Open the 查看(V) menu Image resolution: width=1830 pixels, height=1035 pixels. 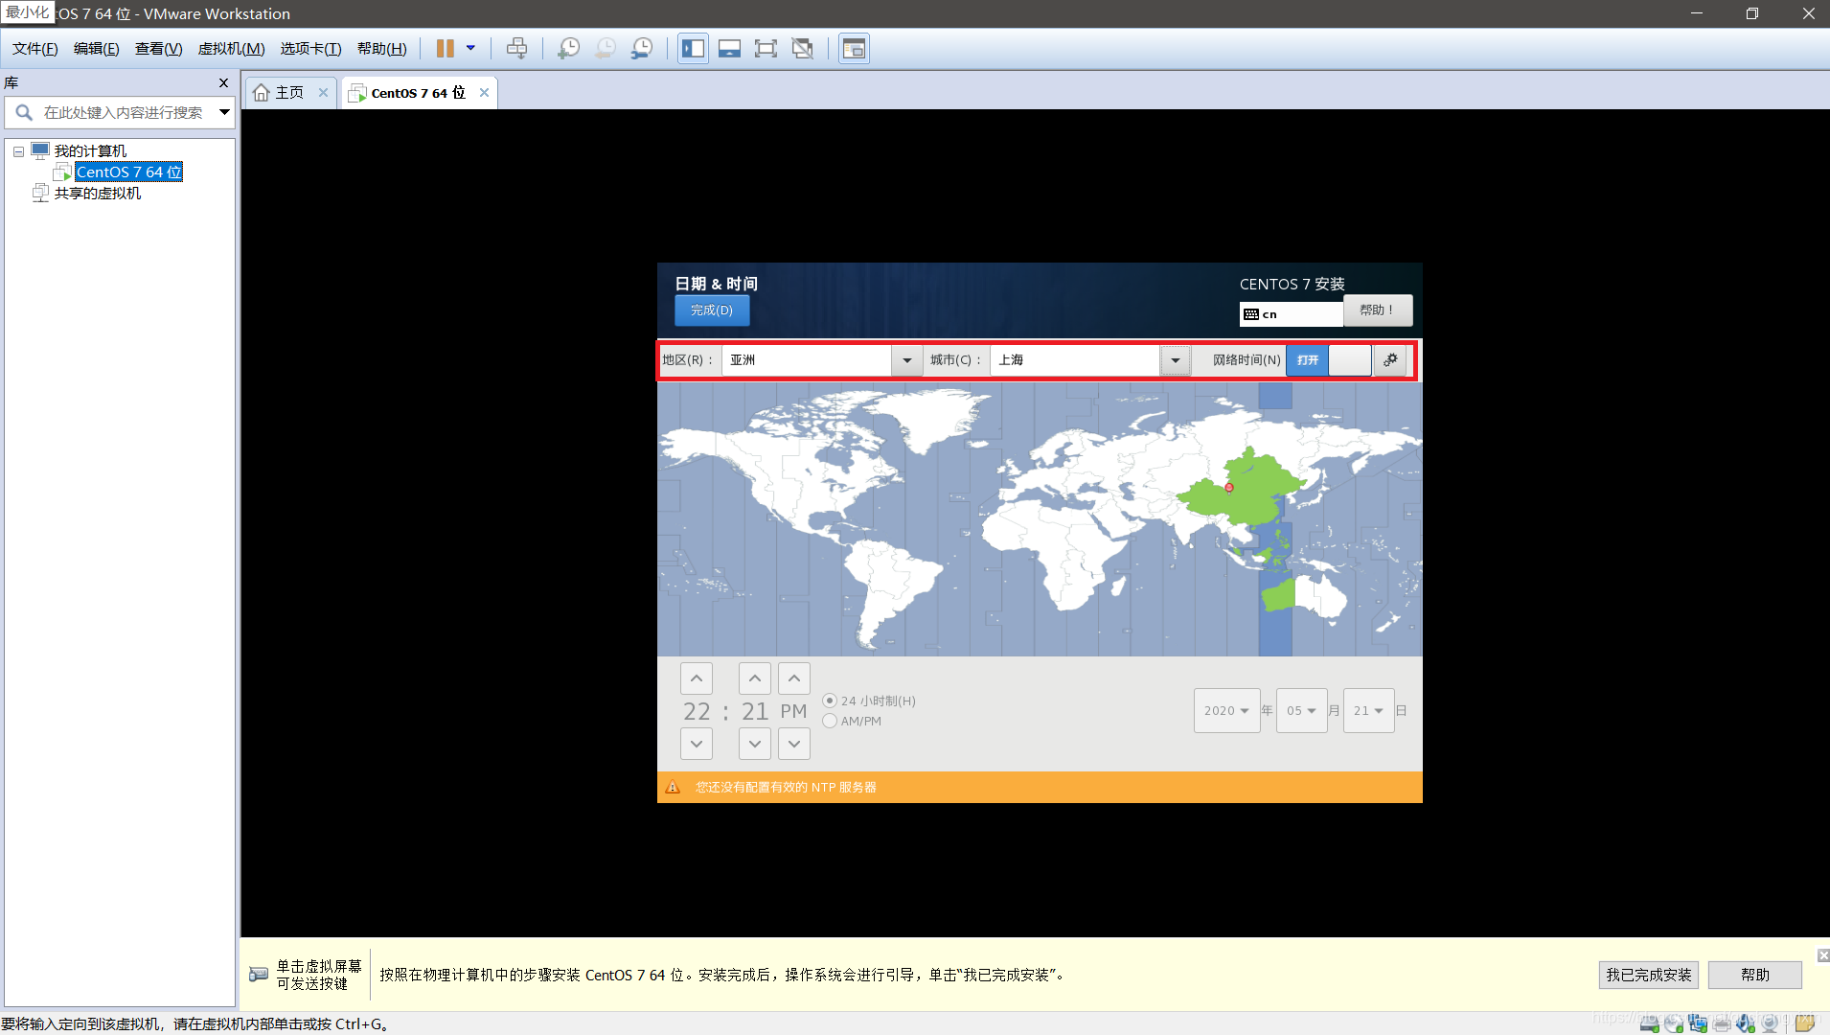pyautogui.click(x=158, y=49)
